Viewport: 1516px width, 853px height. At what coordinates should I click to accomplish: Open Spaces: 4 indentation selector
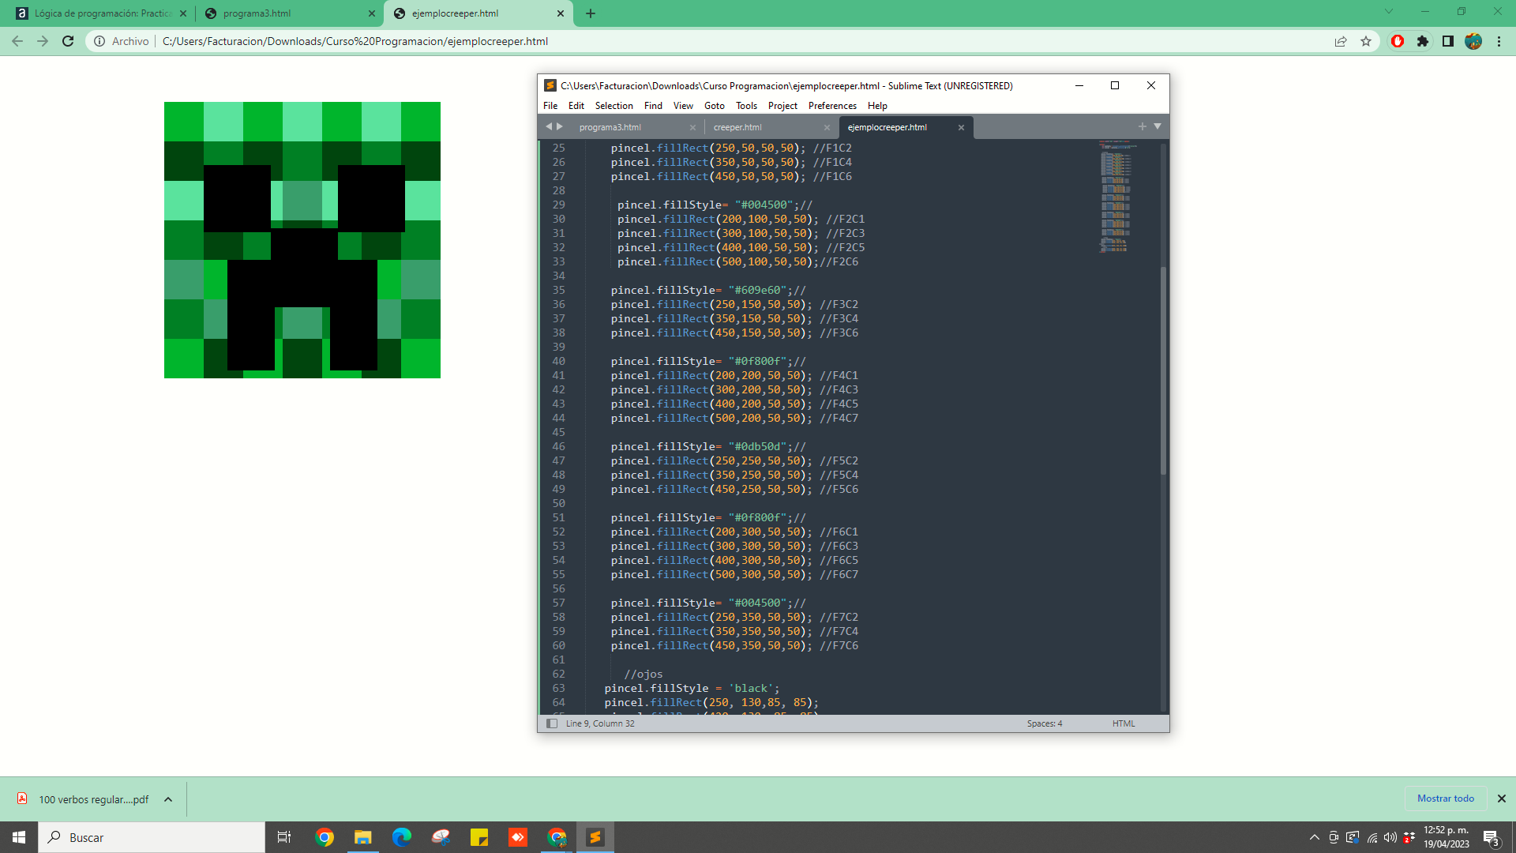pos(1044,723)
